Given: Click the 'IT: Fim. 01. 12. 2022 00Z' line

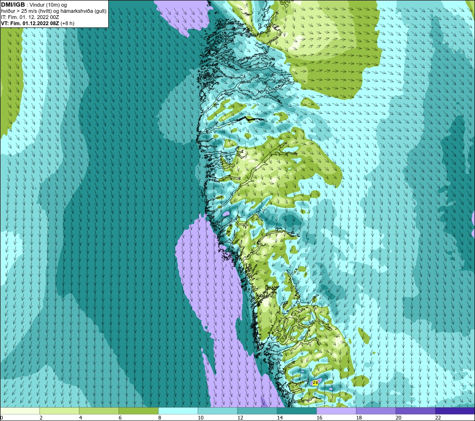Looking at the screenshot, I should pos(30,17).
